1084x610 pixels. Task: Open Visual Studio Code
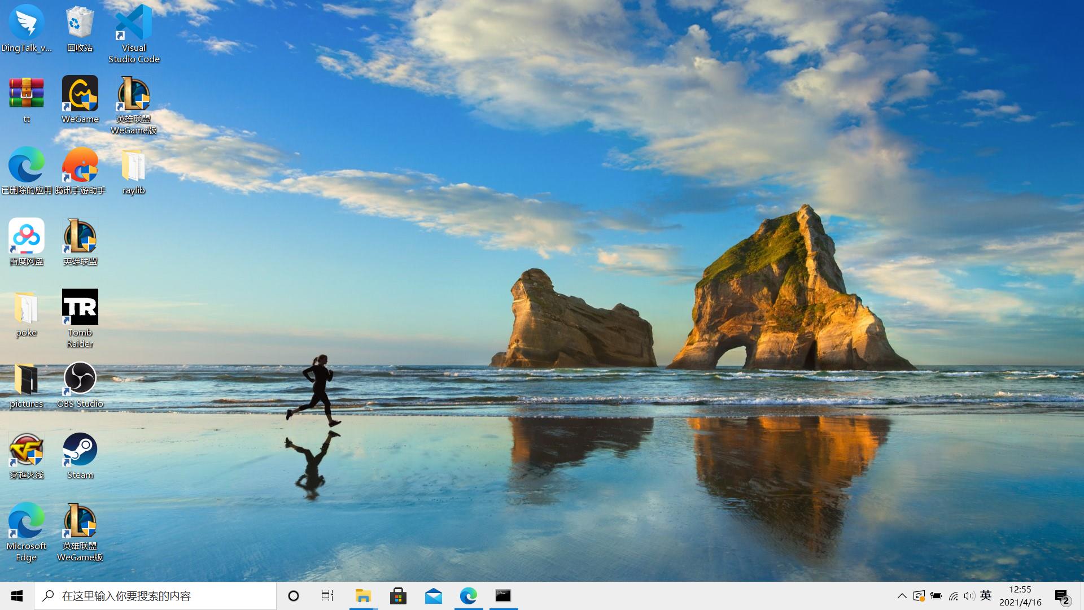[x=133, y=33]
